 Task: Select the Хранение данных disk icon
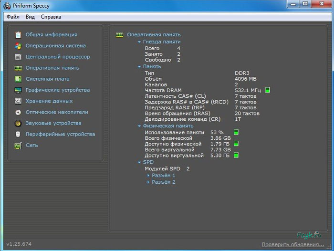[x=18, y=101]
